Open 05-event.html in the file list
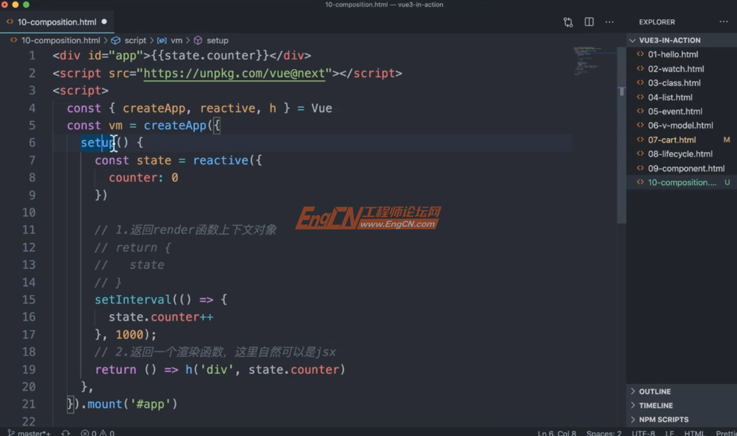737x436 pixels. (675, 111)
